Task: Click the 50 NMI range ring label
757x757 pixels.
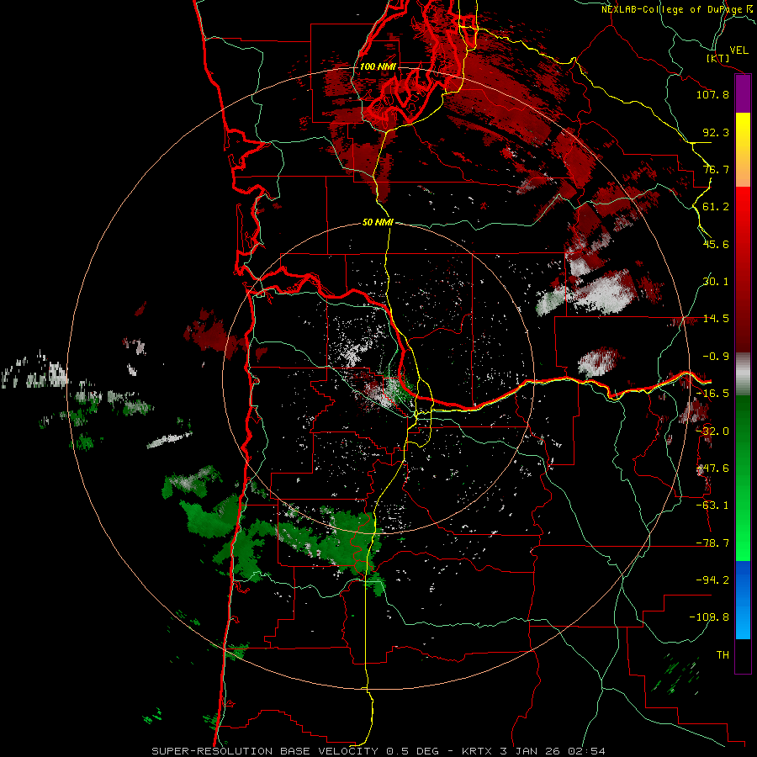Action: (378, 223)
